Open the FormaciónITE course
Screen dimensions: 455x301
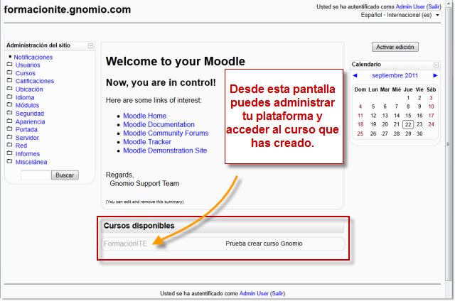[x=126, y=243]
